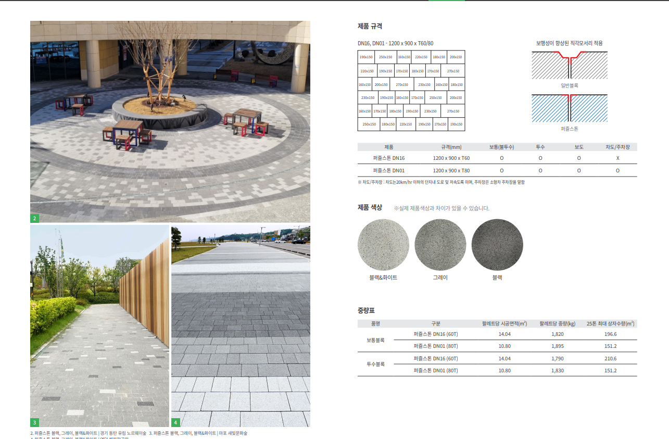This screenshot has height=439, width=669.
Task: Click the 1,790 weight value
Action: [557, 358]
